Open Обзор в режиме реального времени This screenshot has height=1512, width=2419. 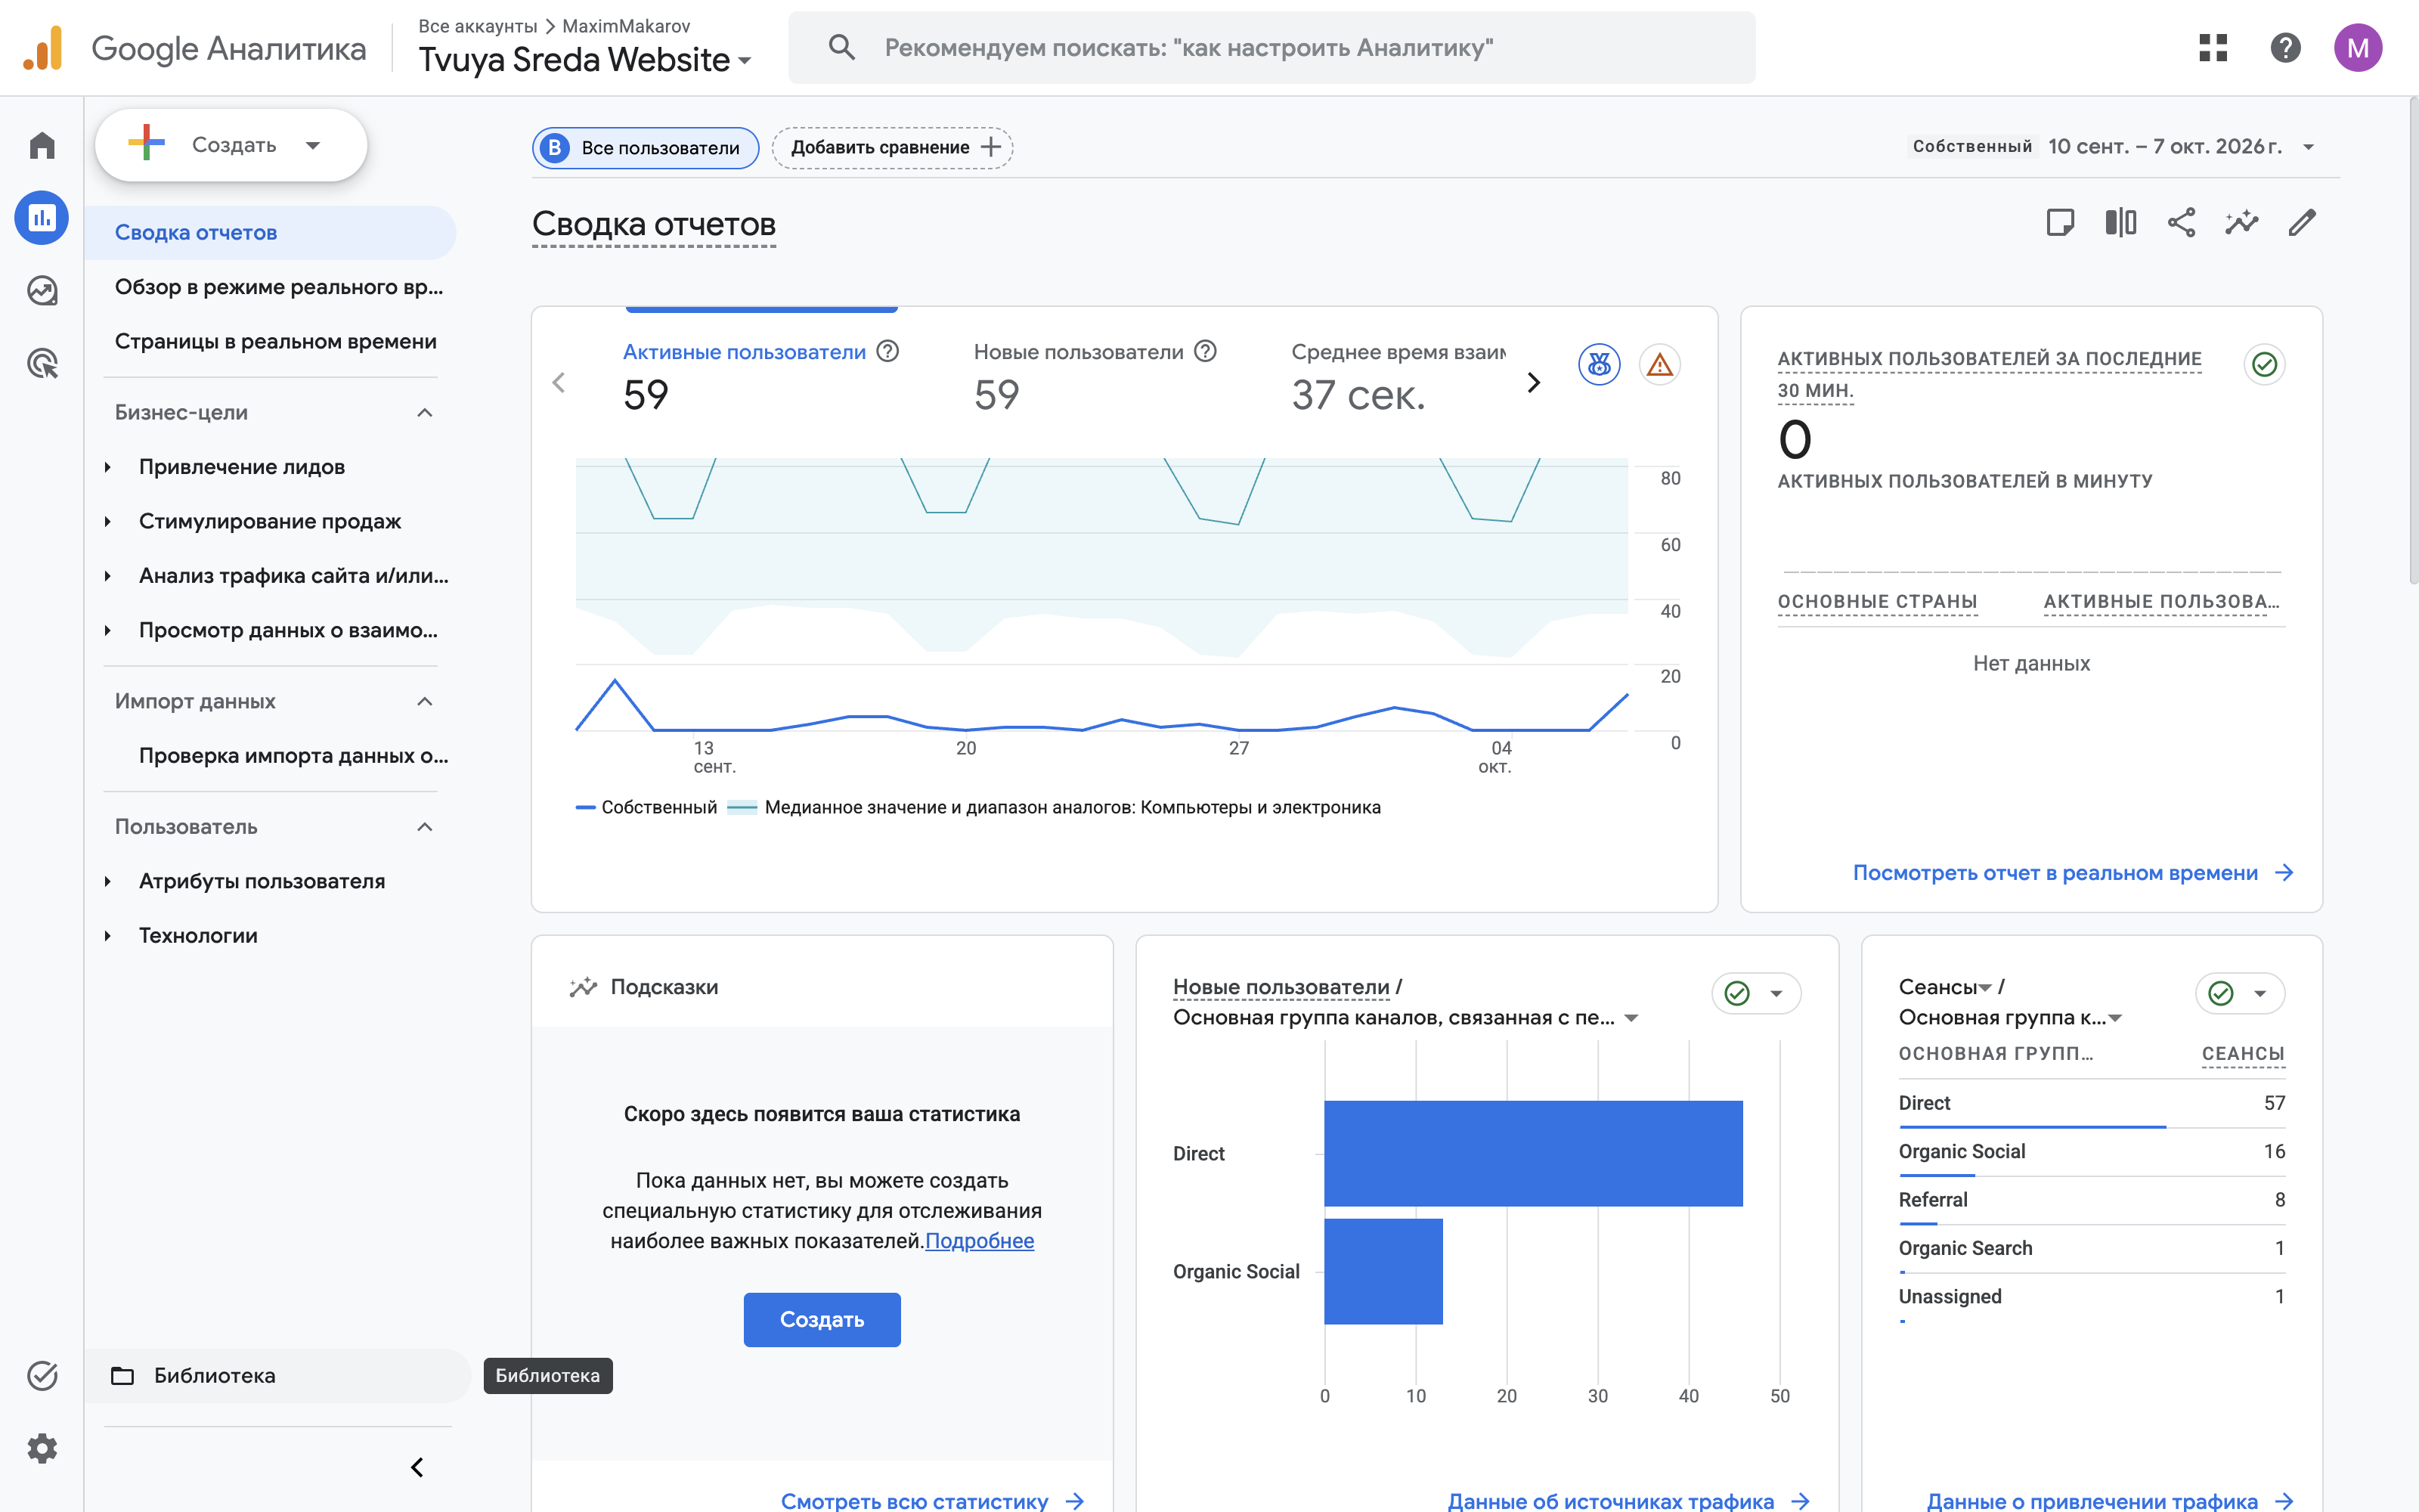(x=279, y=287)
